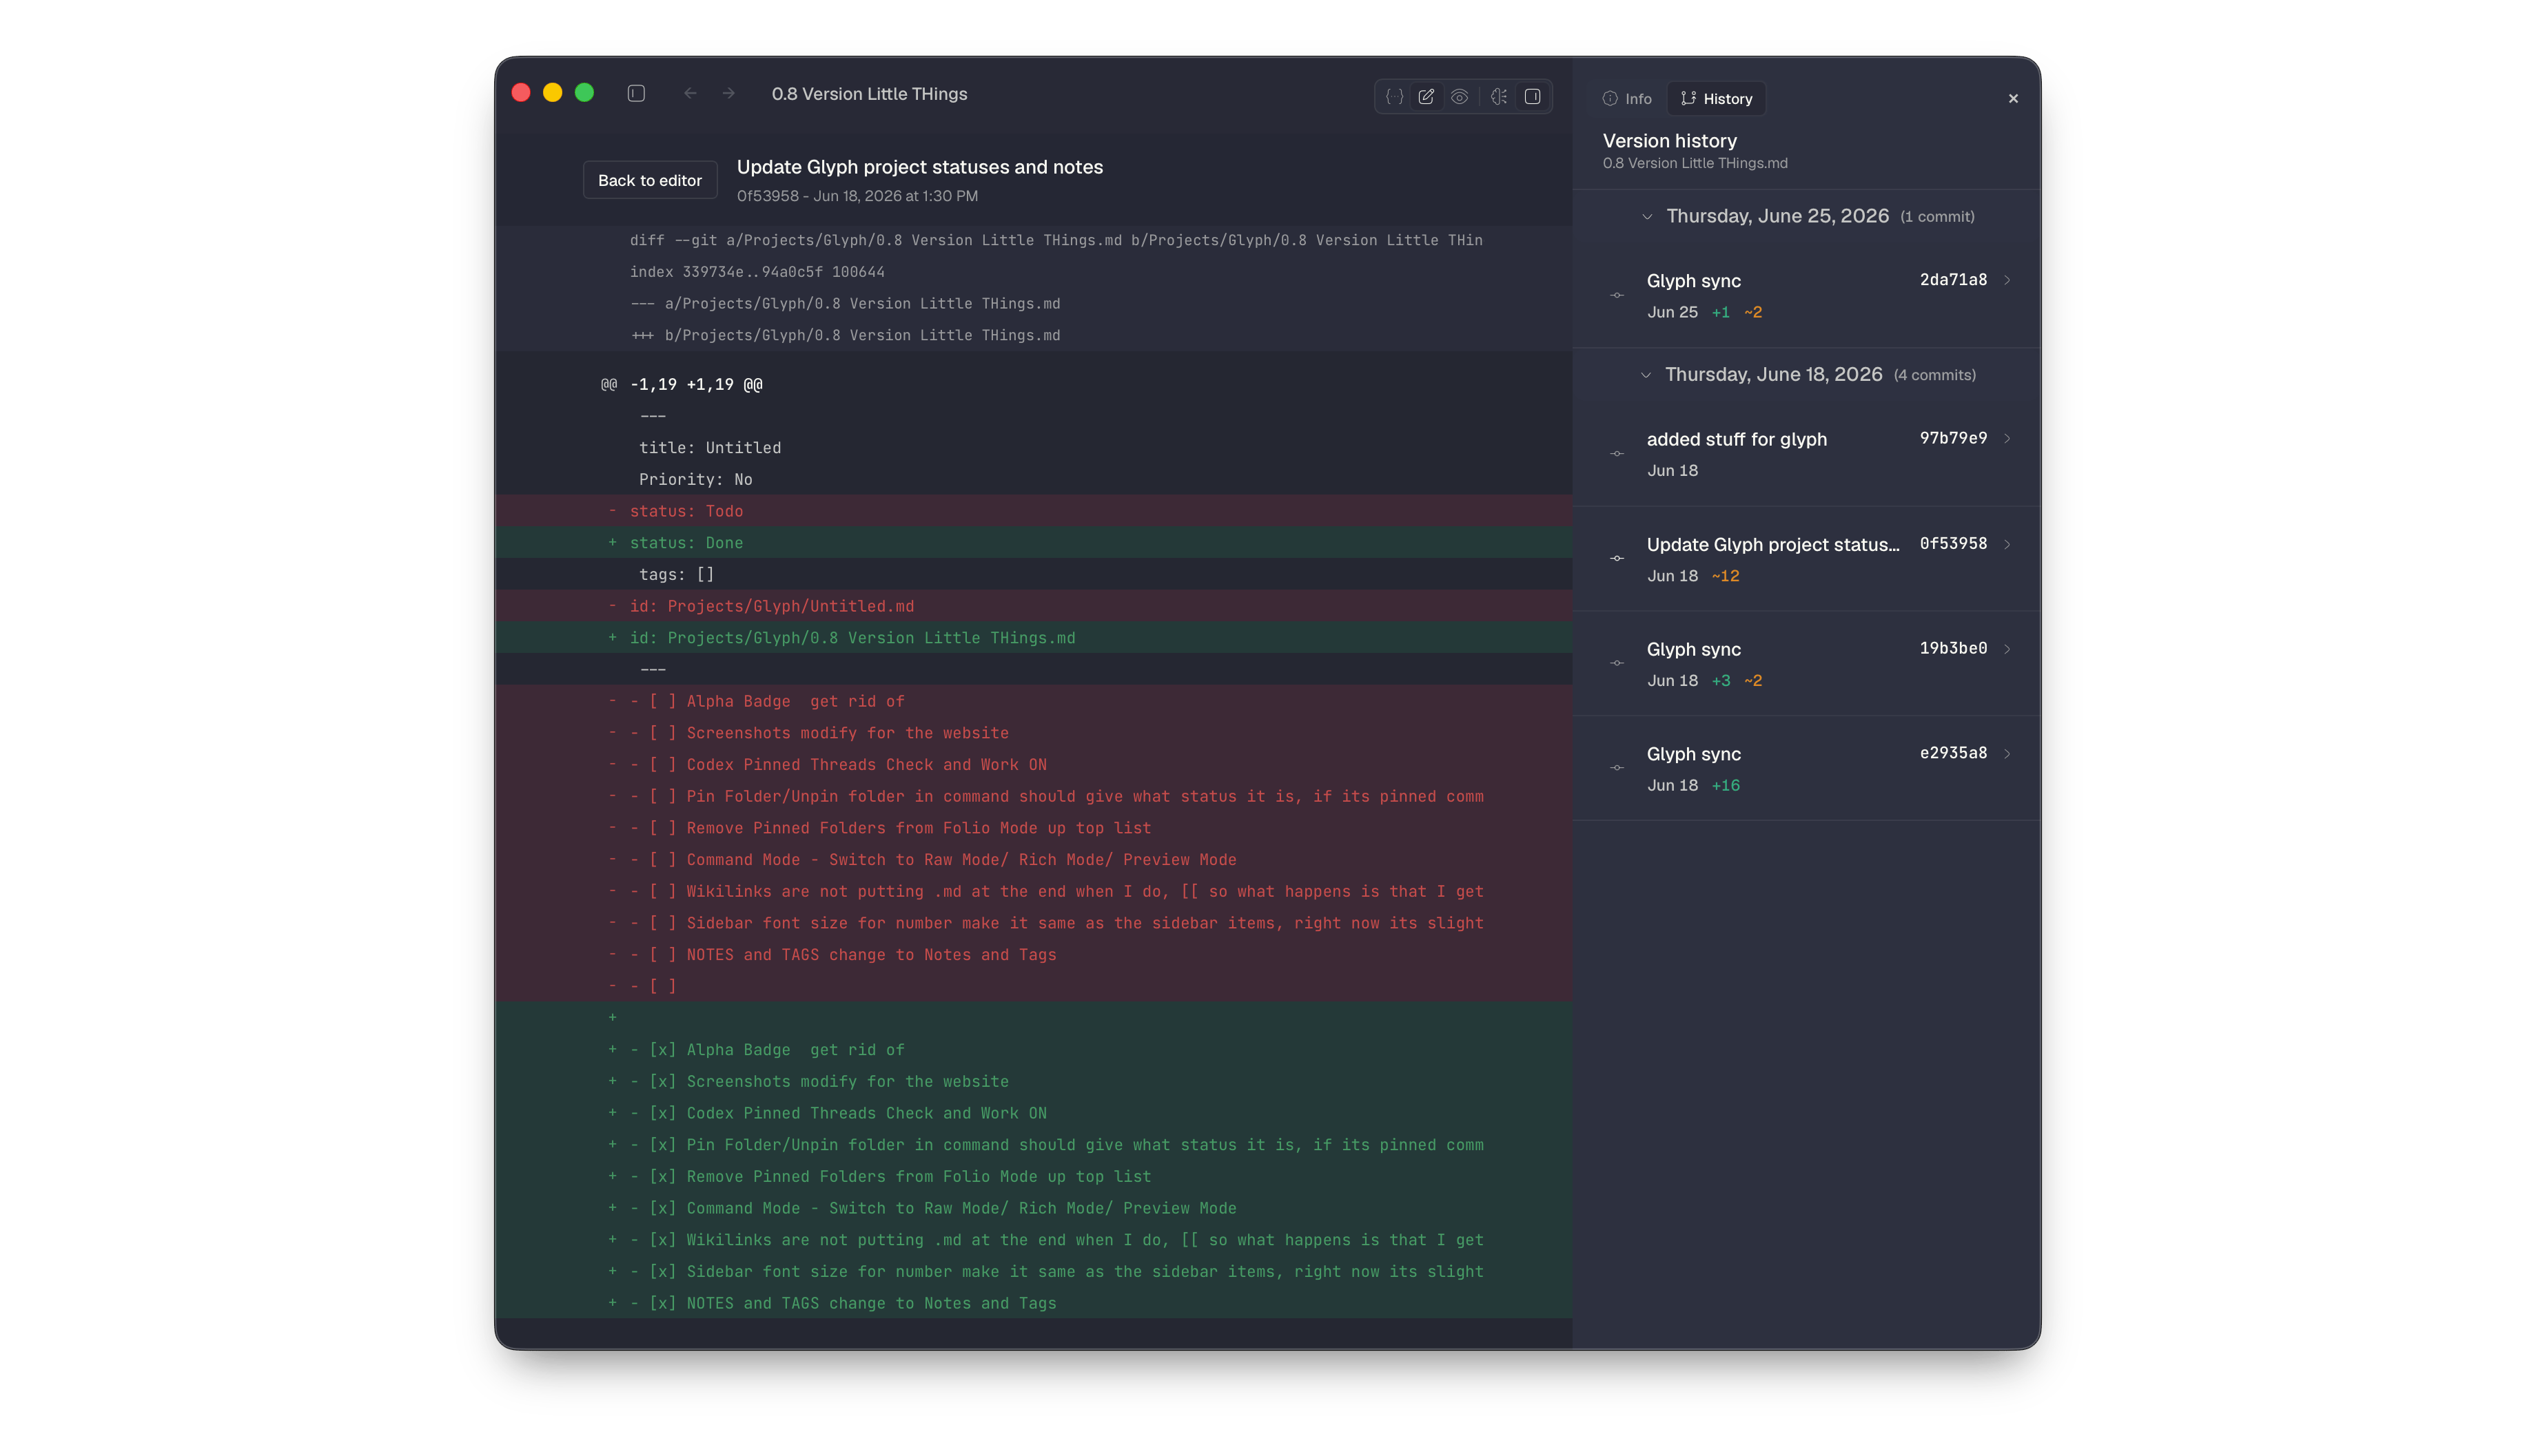The image size is (2536, 1456).
Task: Close the version history panel
Action: (x=2014, y=98)
